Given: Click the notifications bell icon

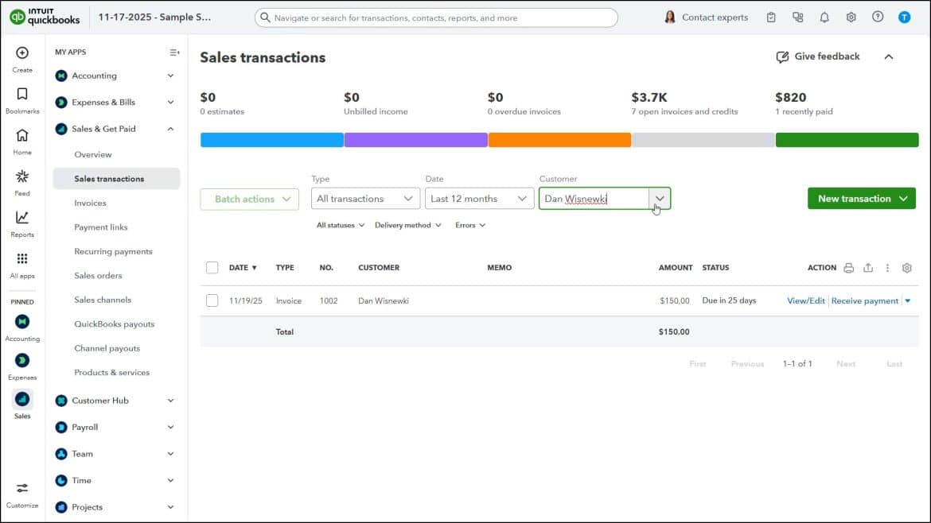Looking at the screenshot, I should 824,17.
